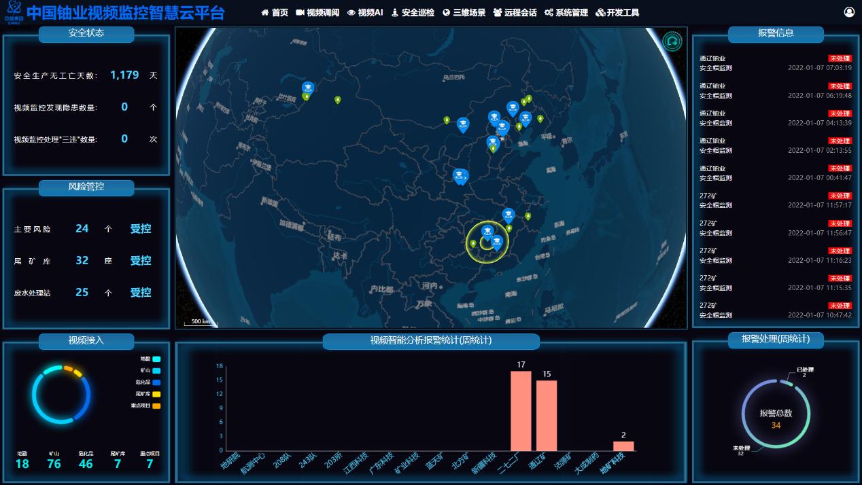Click the 受控 status for 主要风险
This screenshot has width=862, height=485.
pos(141,229)
